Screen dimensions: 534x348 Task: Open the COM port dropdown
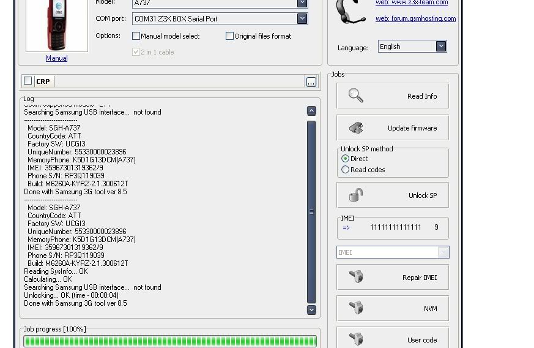(x=302, y=19)
